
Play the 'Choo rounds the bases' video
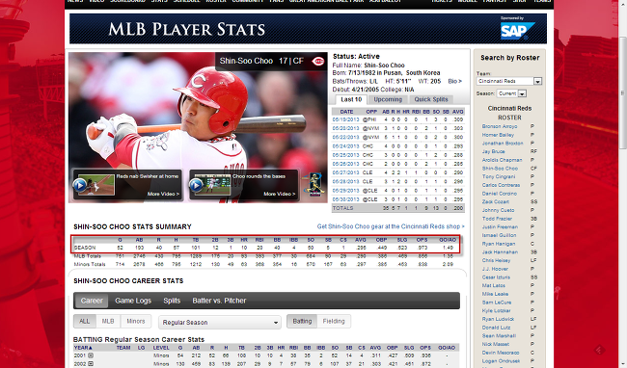pyautogui.click(x=196, y=185)
